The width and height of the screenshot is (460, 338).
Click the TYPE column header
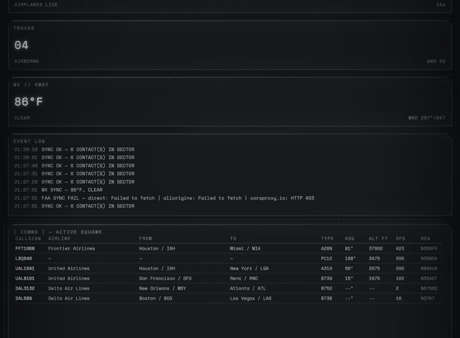tap(327, 238)
